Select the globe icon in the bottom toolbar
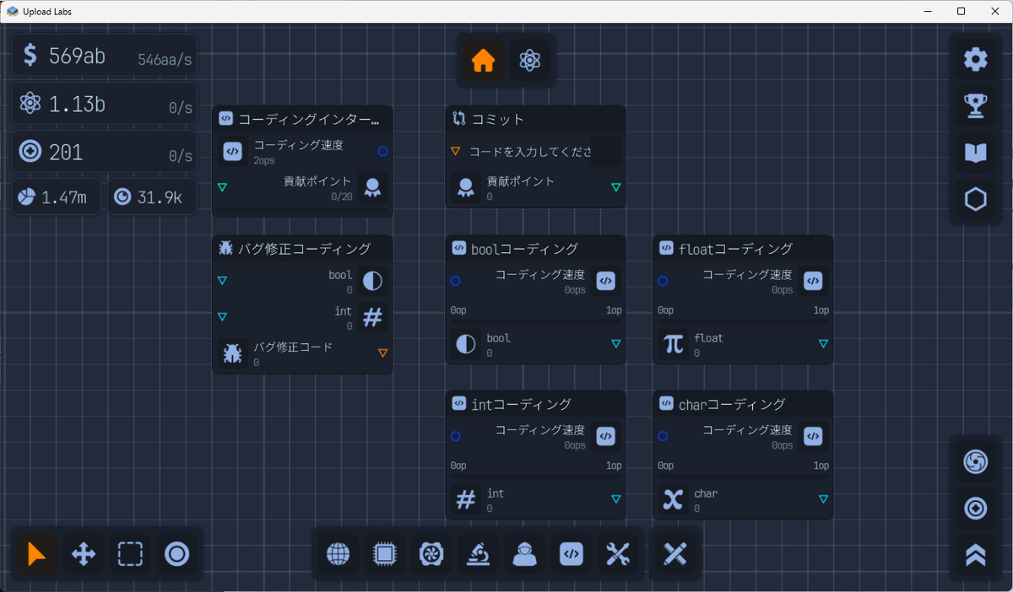Screen dimensions: 1013x592 pos(338,554)
